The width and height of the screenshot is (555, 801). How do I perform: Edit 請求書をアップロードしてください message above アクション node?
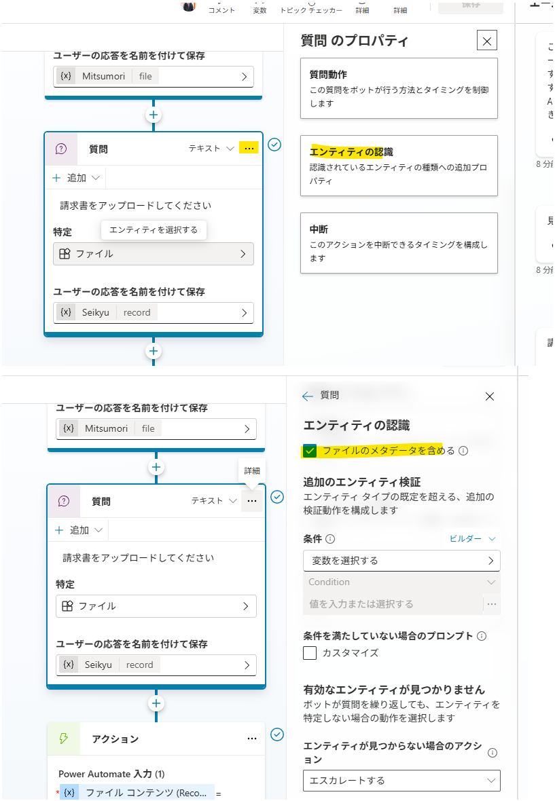pos(138,558)
